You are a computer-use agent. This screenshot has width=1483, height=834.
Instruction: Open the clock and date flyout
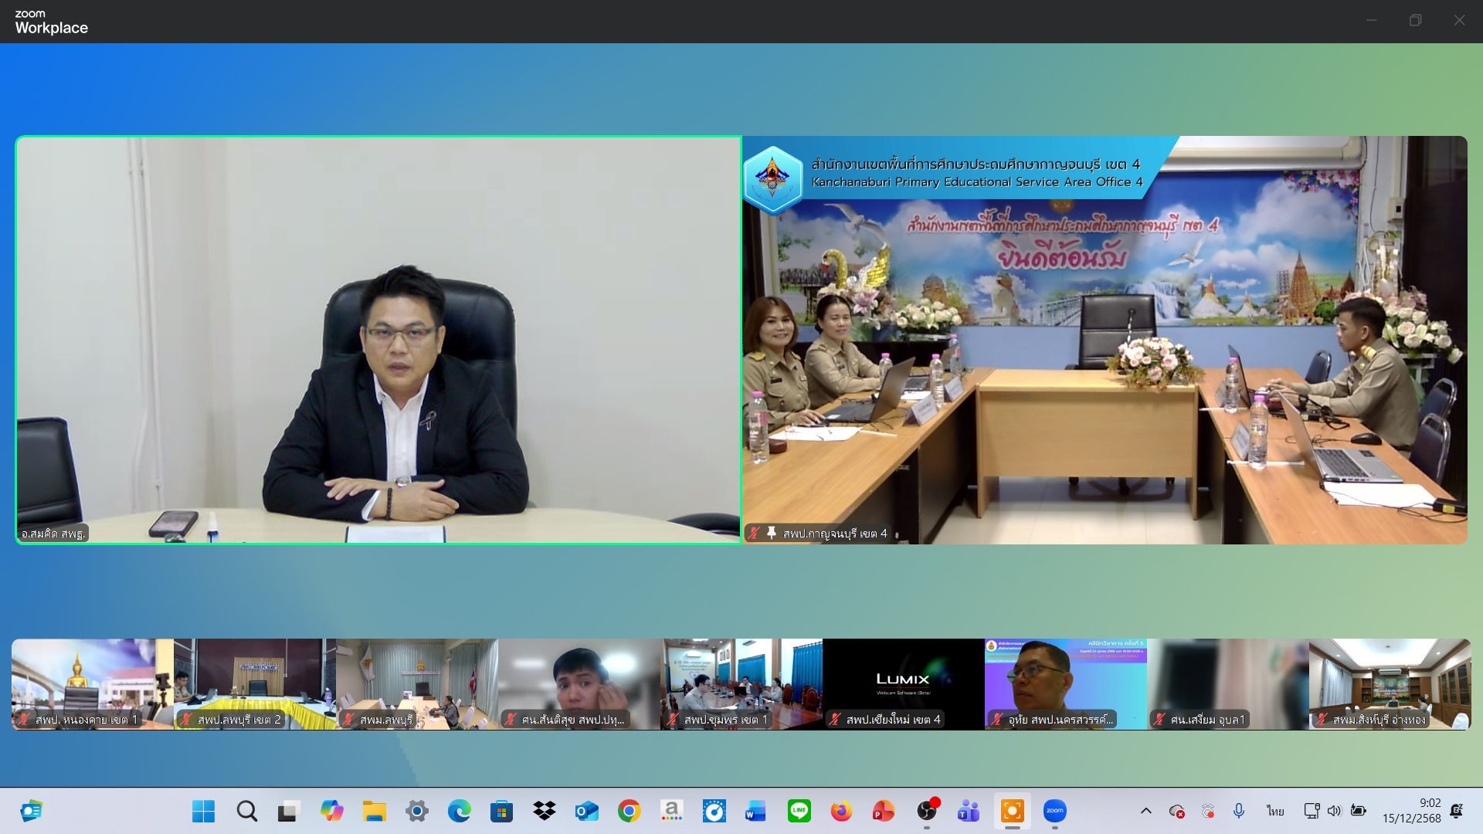coord(1411,811)
